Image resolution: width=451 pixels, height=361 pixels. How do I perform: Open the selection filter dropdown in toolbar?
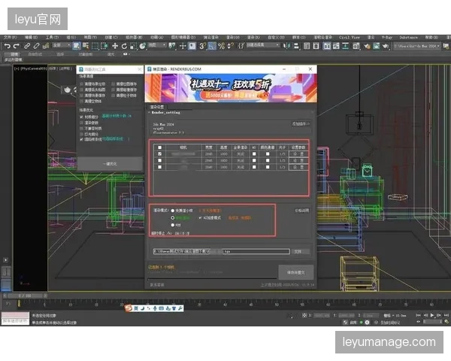pyautogui.click(x=62, y=45)
